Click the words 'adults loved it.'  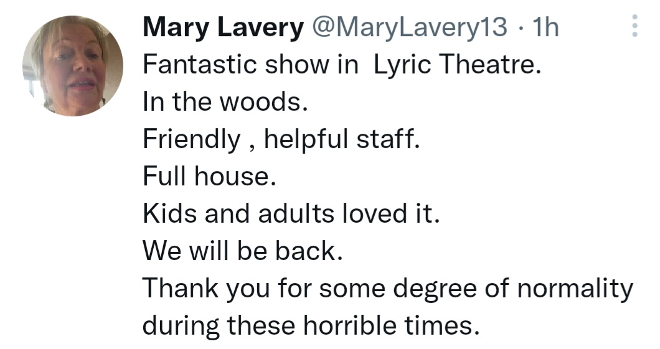pos(349,213)
